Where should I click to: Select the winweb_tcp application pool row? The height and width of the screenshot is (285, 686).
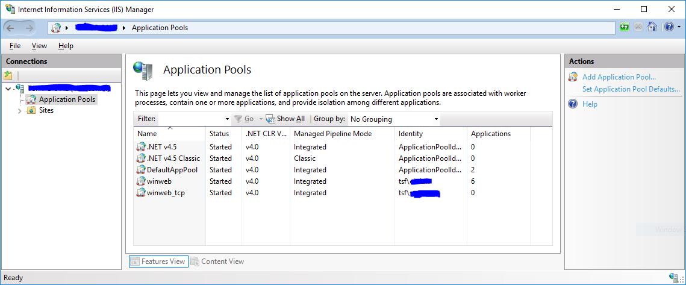tap(332, 193)
